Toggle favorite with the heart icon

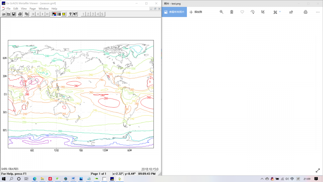(242, 12)
